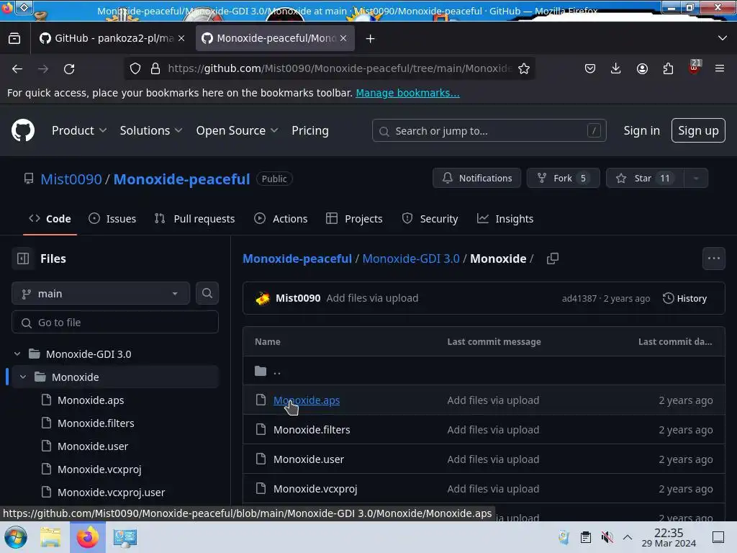Expand the Product menu
The image size is (737, 553).
(x=79, y=130)
